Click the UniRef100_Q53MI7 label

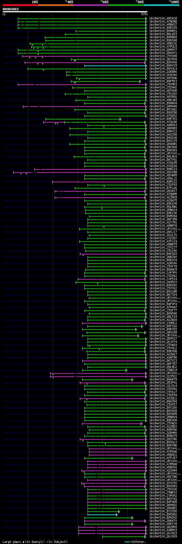(x=163, y=191)
